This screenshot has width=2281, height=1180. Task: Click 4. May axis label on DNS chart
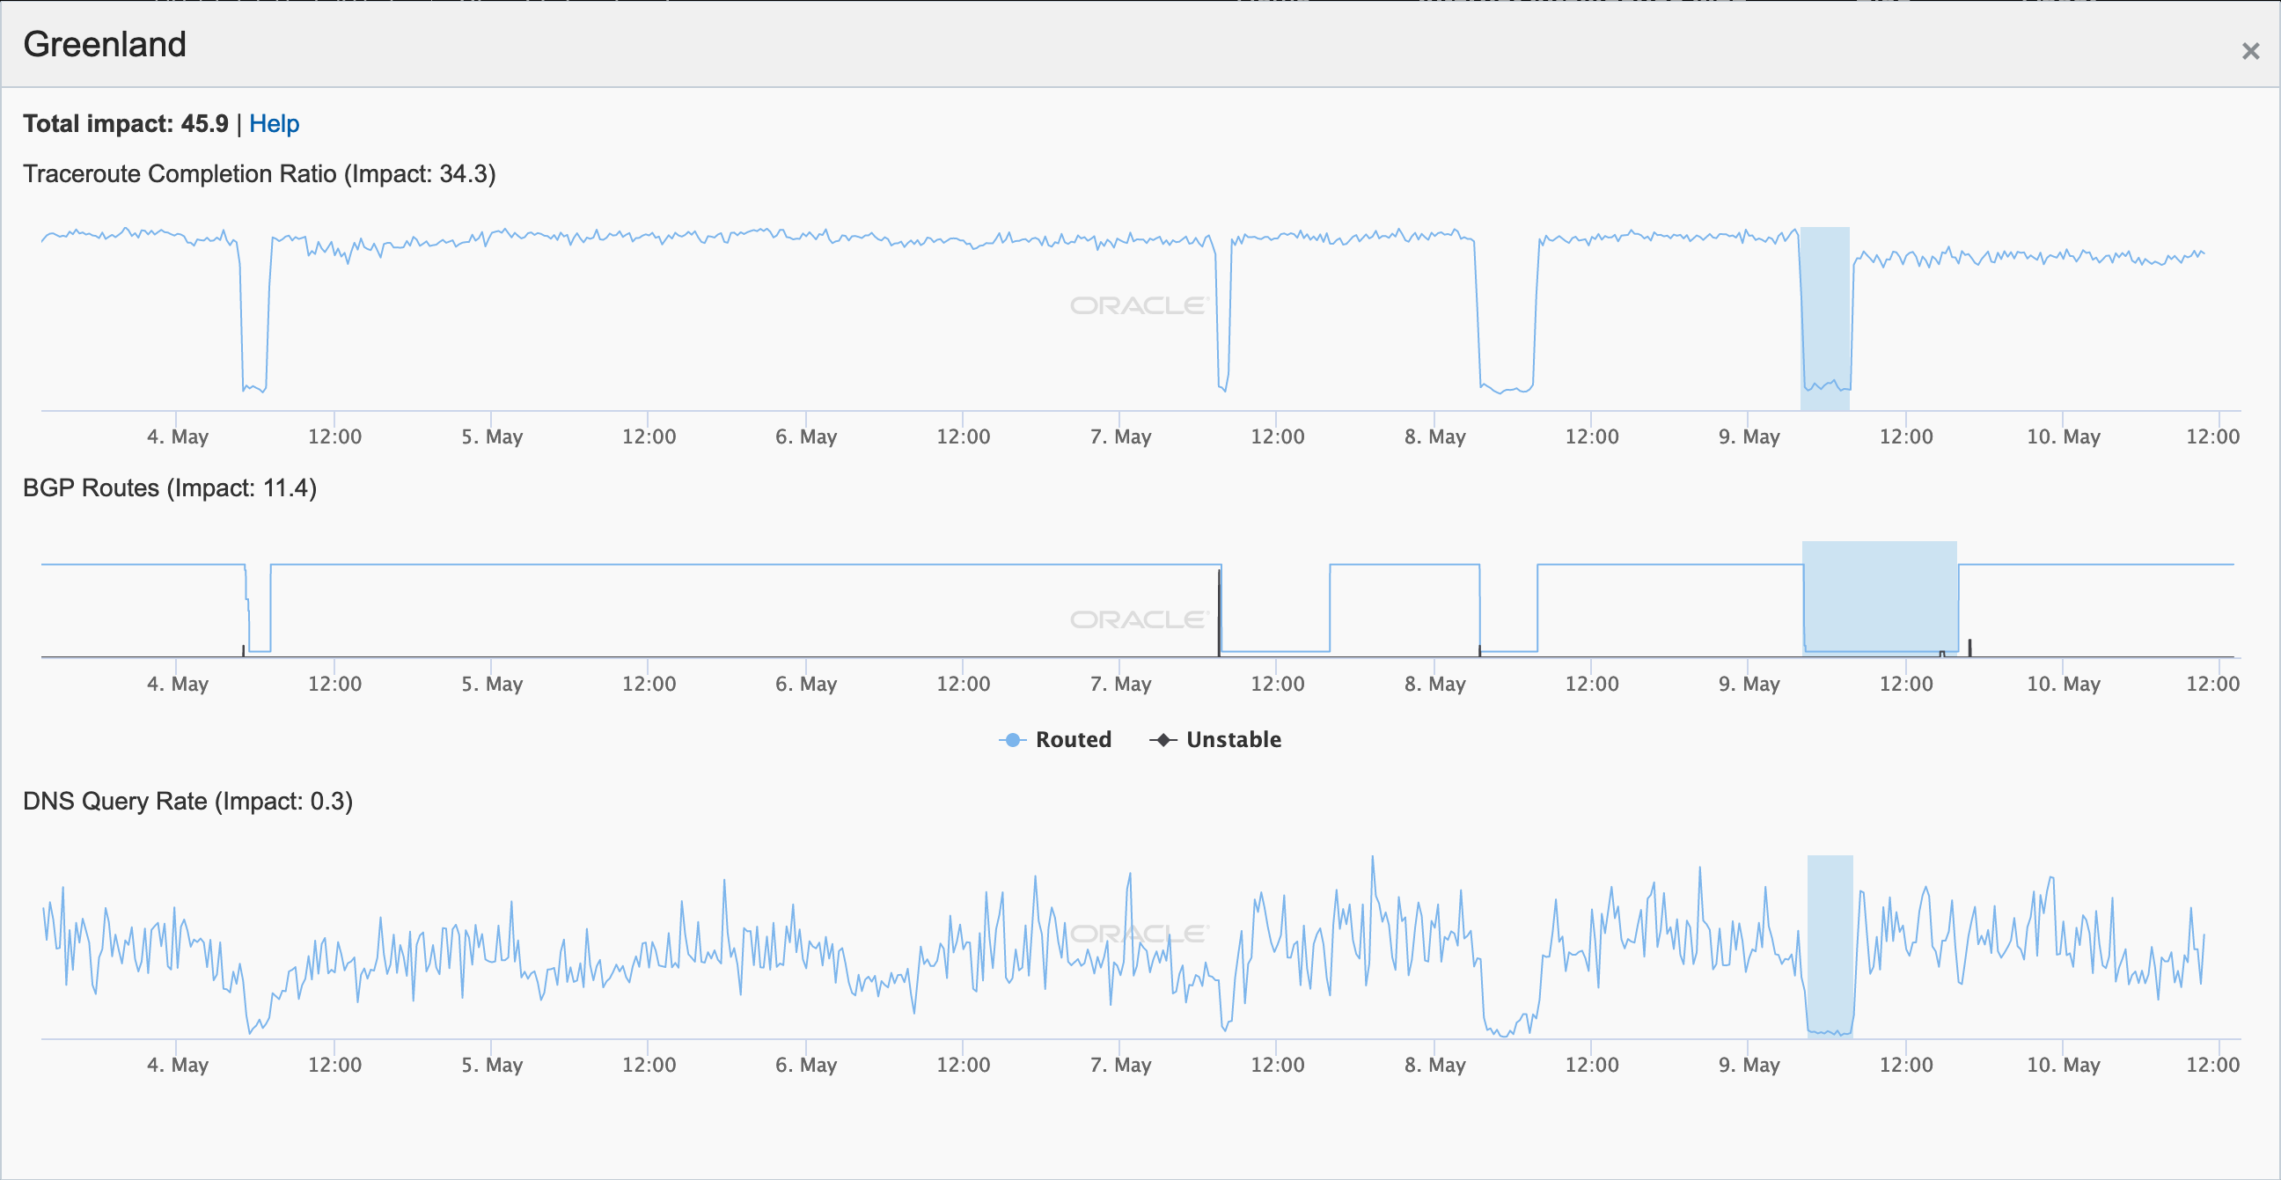point(177,1065)
